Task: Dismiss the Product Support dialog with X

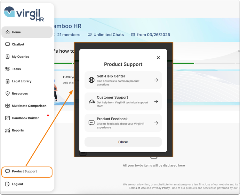Action: click(x=158, y=57)
